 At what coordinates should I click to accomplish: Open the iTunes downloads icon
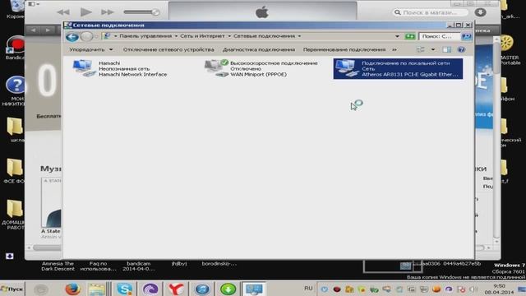[480, 12]
